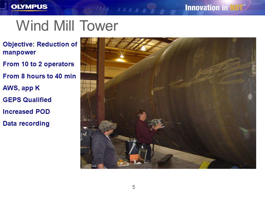Screen dimensions: 265x198
Task: Click the "Data recording" line
Action: [x=26, y=123]
